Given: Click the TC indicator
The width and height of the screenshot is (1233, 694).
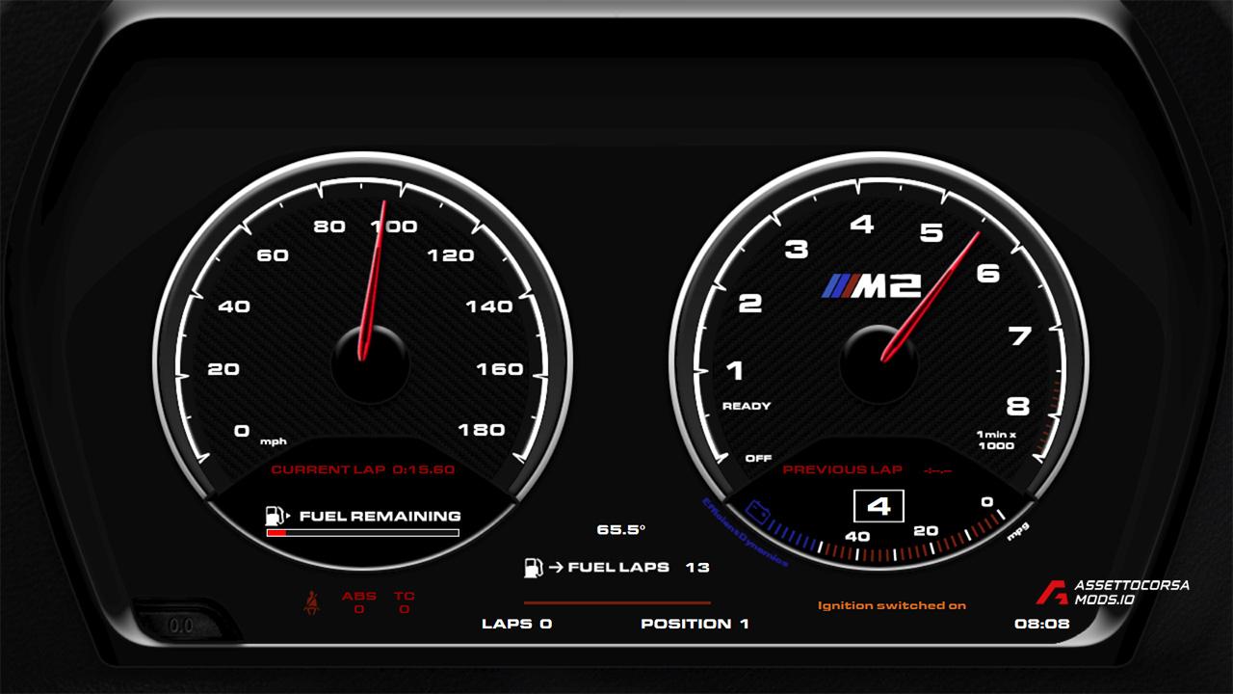Looking at the screenshot, I should click(x=405, y=602).
